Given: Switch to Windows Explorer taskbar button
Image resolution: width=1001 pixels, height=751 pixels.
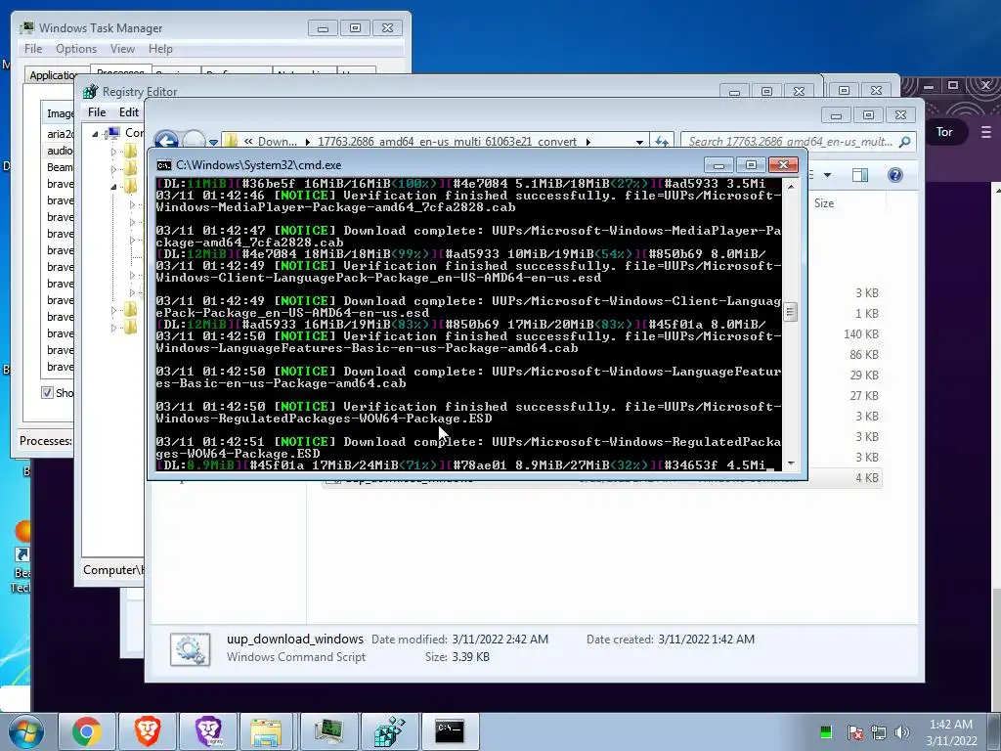Looking at the screenshot, I should coord(266,731).
